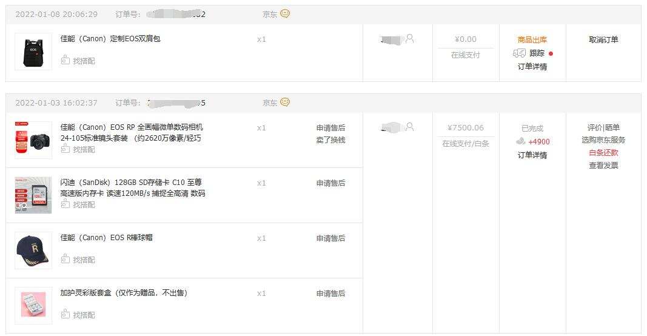Click the JD beans icon beside +4900

521,141
